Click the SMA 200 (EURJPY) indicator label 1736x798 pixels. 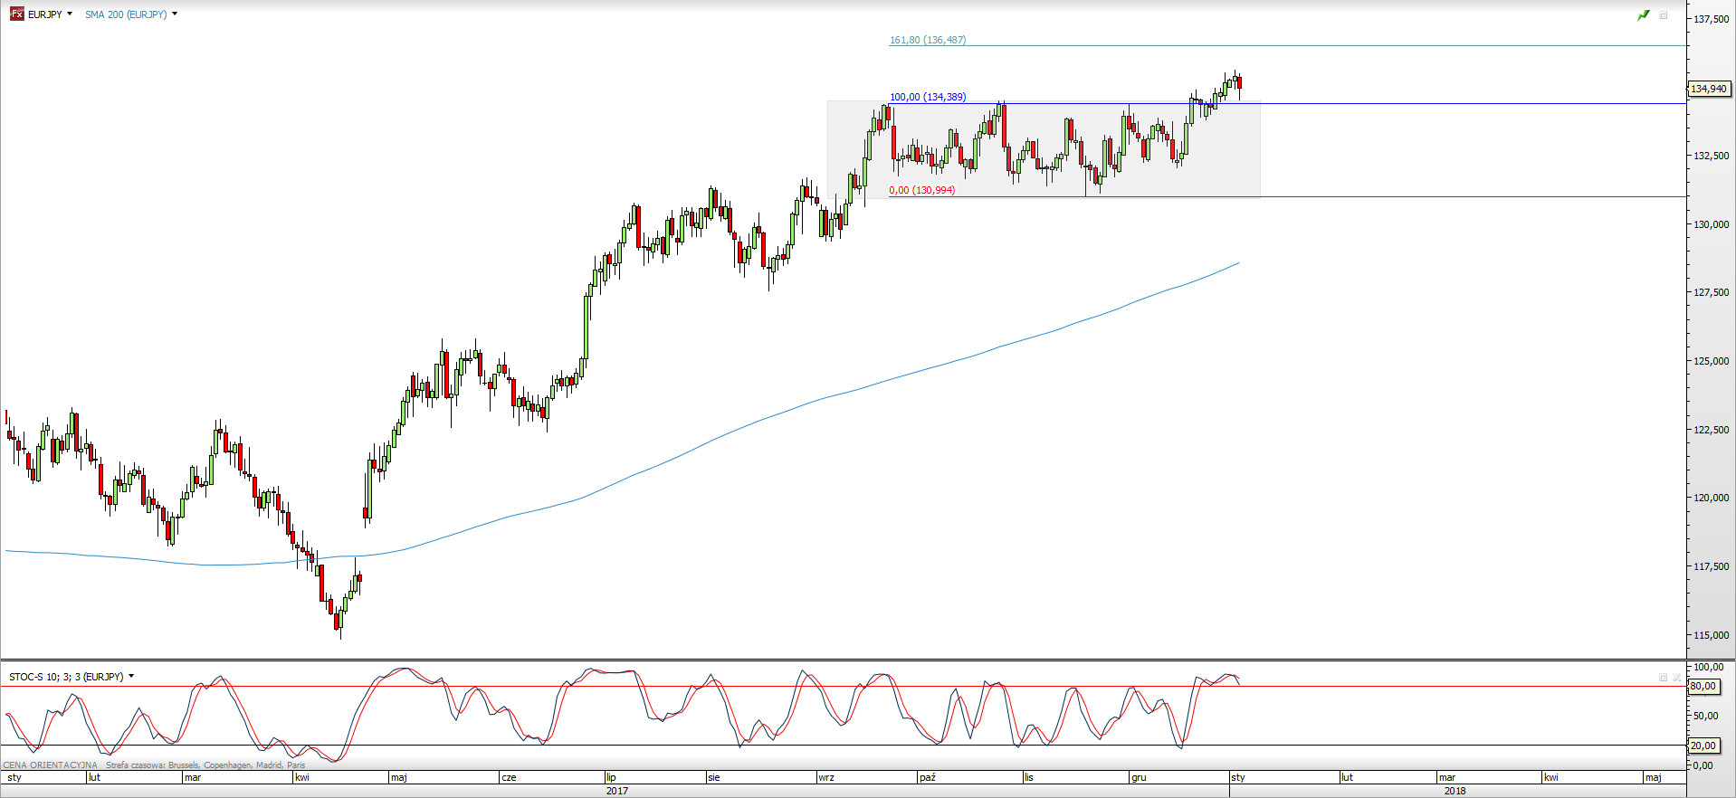pos(126,14)
